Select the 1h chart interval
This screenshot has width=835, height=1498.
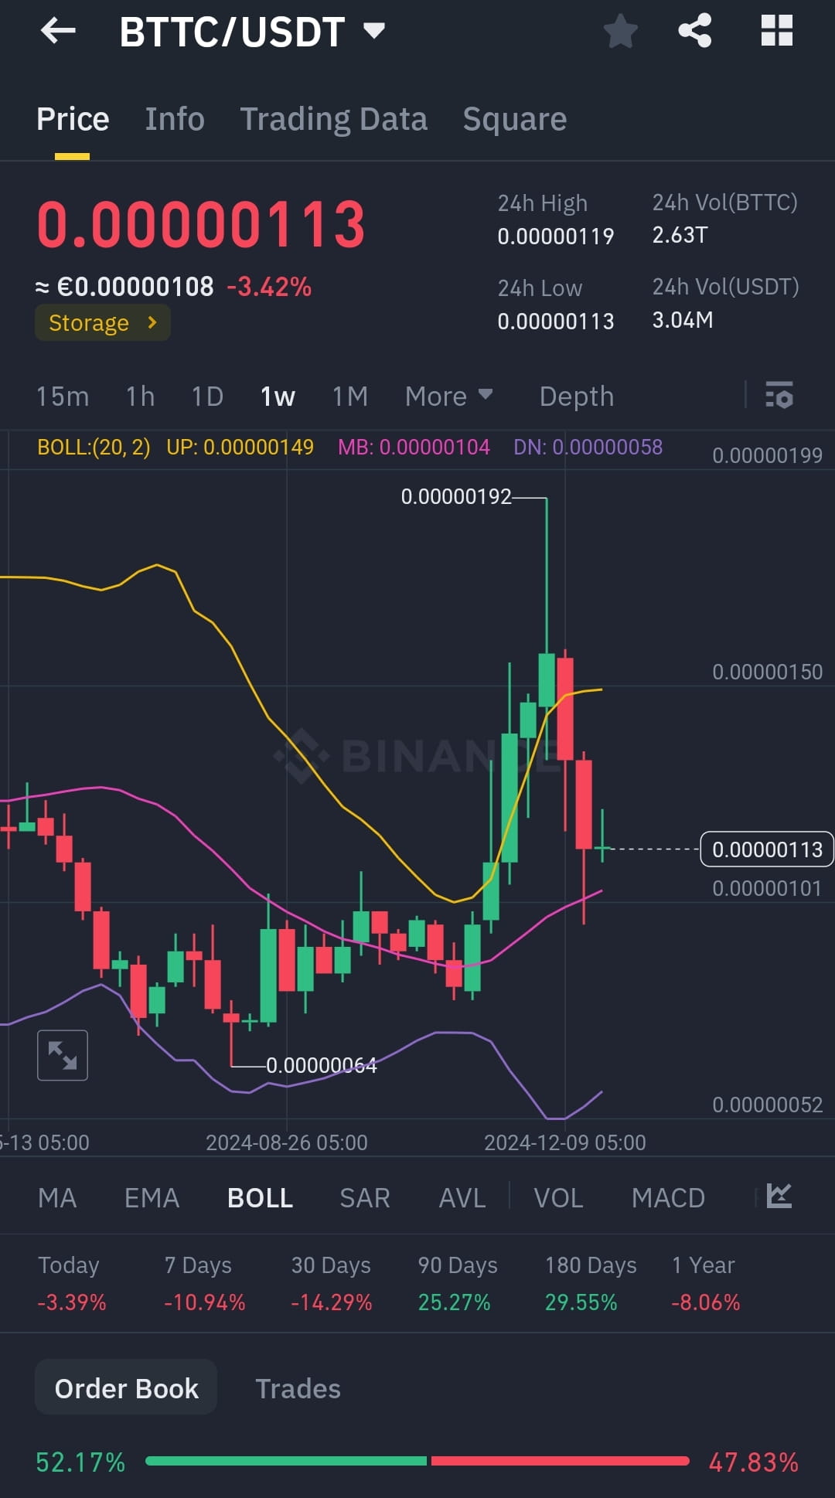point(140,397)
